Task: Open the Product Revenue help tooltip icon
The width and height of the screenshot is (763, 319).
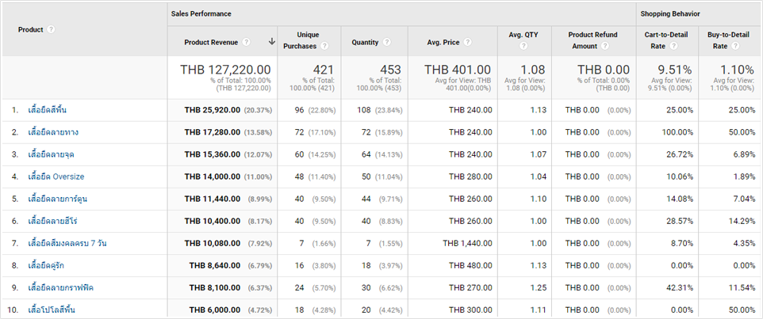Action: 247,42
